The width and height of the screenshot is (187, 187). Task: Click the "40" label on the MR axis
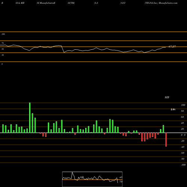[x=183, y=123]
